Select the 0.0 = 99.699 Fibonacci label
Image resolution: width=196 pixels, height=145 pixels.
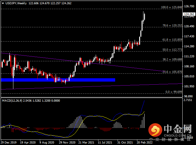click(174, 92)
